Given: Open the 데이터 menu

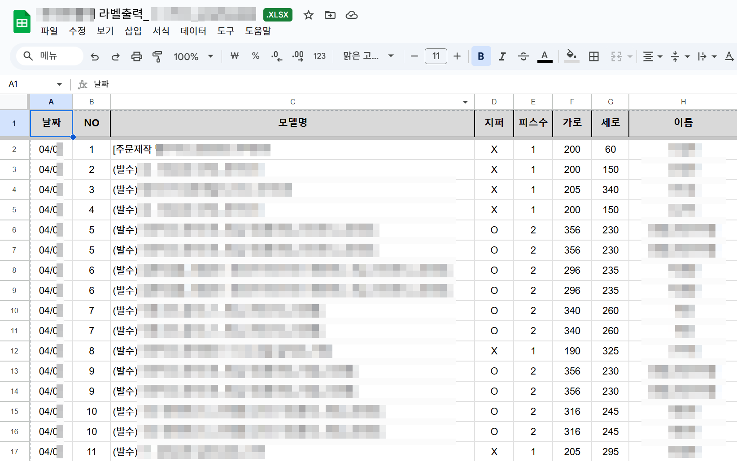Looking at the screenshot, I should point(193,31).
